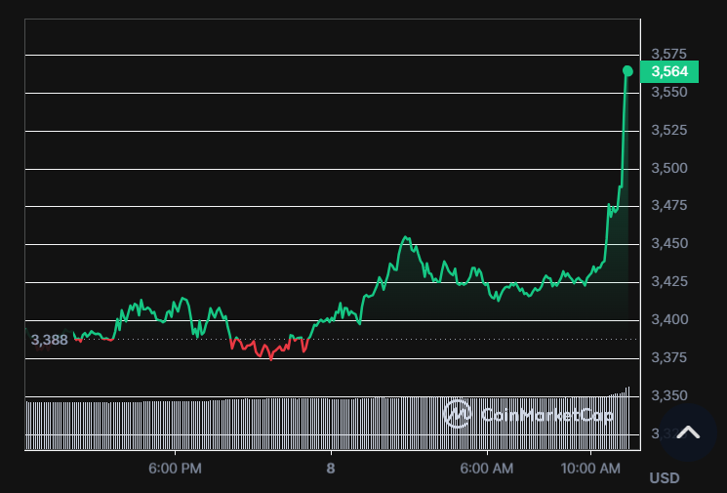Click the 3,450 price axis label
Screen dimensions: 727x493
669,243
